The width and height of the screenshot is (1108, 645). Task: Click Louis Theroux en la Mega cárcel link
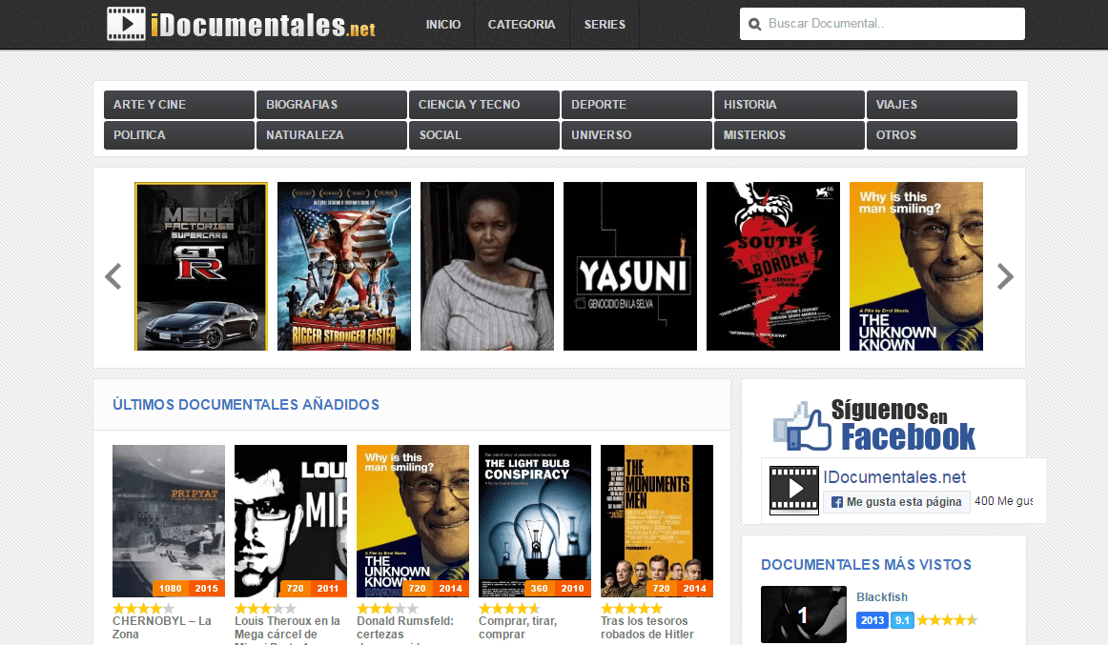point(288,631)
